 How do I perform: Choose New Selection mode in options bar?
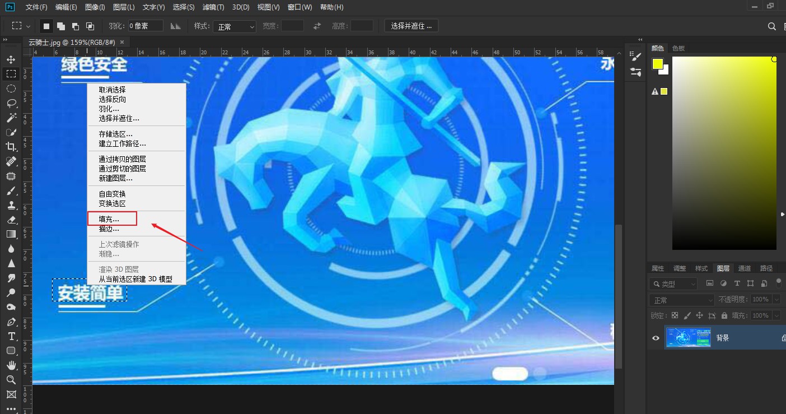coord(46,26)
